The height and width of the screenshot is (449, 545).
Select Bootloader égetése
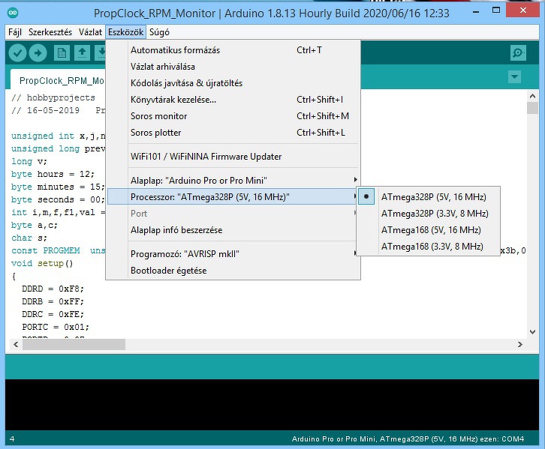(233, 271)
